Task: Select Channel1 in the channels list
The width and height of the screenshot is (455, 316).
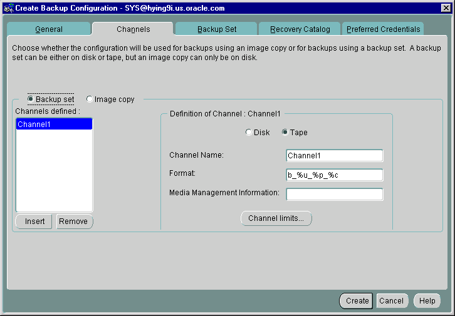Action: coord(54,124)
